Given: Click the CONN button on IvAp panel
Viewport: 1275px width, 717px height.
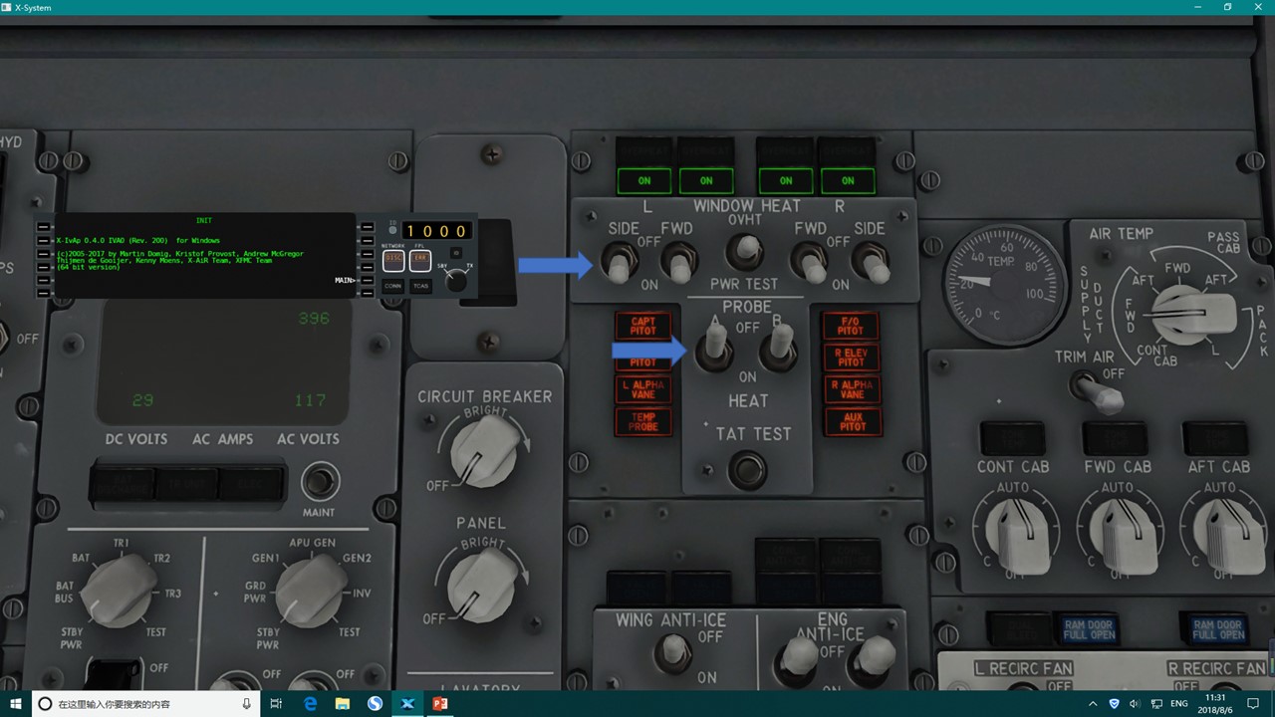Looking at the screenshot, I should click(x=393, y=286).
